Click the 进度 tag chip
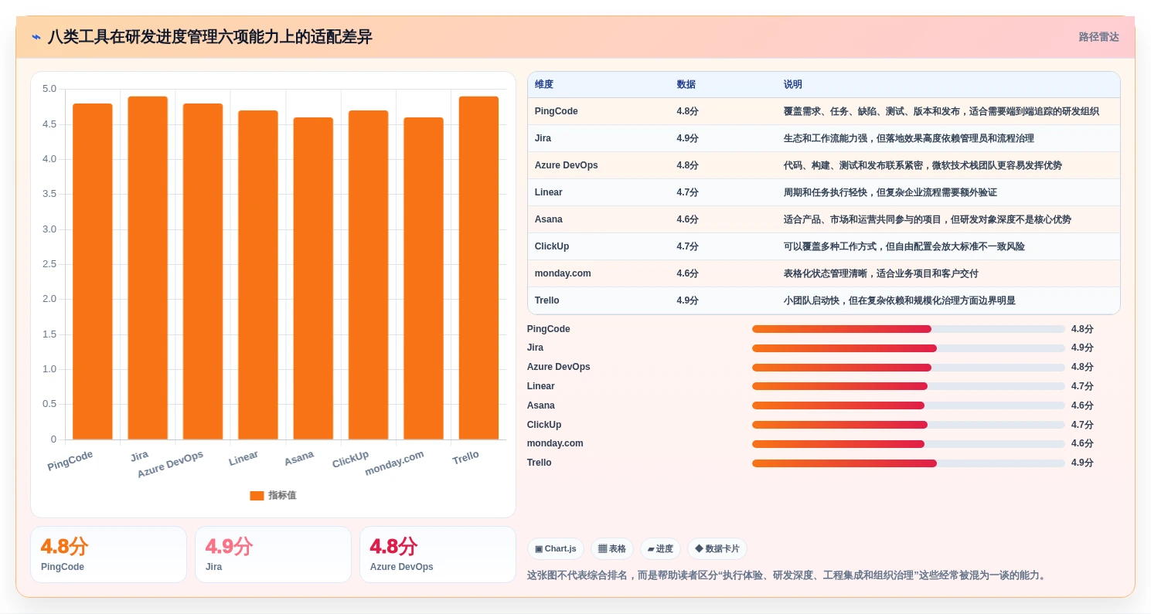1151x614 pixels. pos(661,549)
